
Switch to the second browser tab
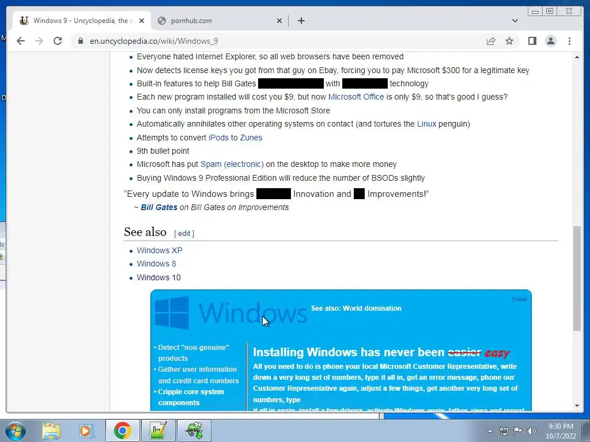coord(220,21)
